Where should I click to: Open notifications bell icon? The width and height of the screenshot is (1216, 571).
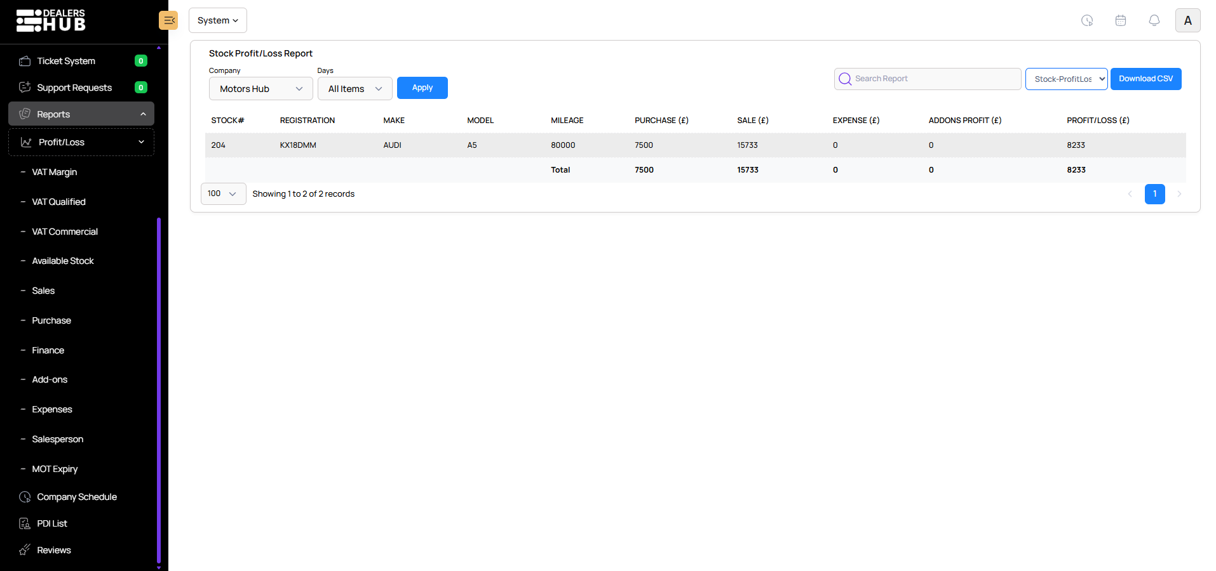pos(1154,20)
